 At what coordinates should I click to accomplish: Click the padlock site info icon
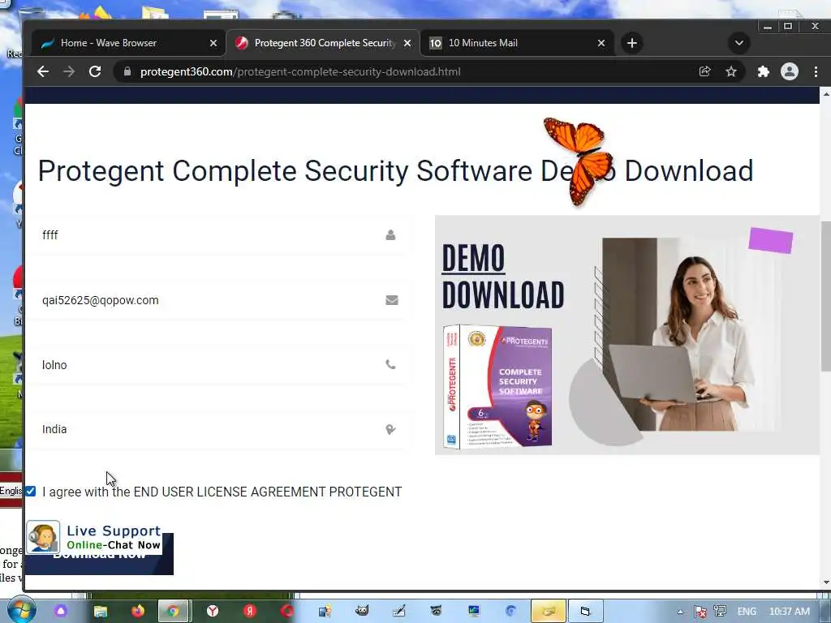click(x=127, y=71)
